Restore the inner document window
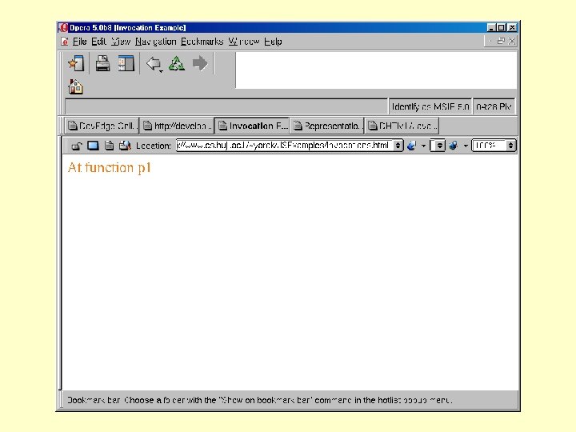576x432 pixels. (x=501, y=41)
